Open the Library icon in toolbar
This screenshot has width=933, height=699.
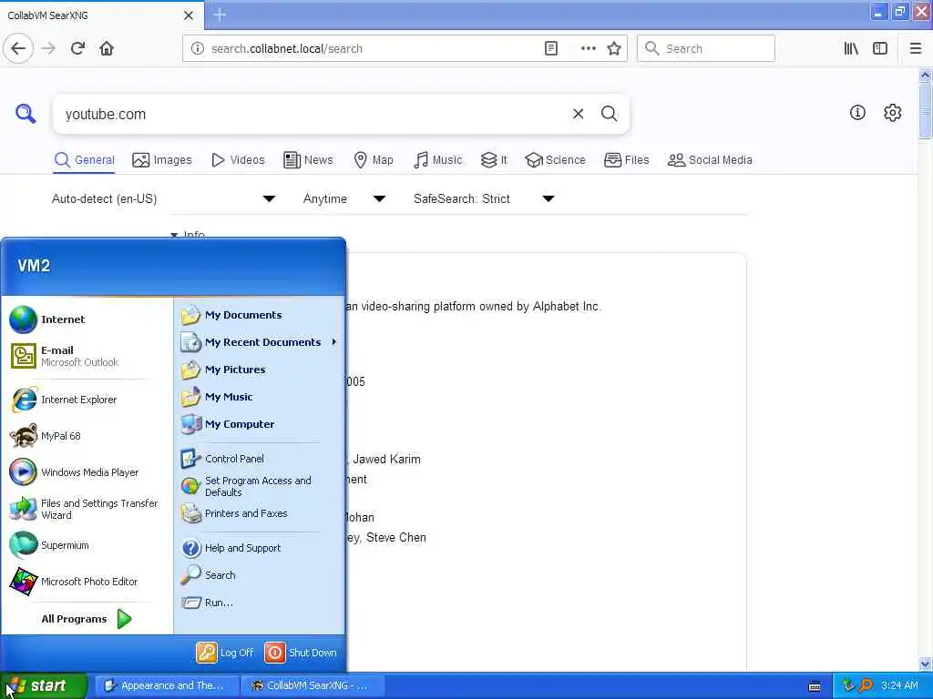(x=851, y=48)
